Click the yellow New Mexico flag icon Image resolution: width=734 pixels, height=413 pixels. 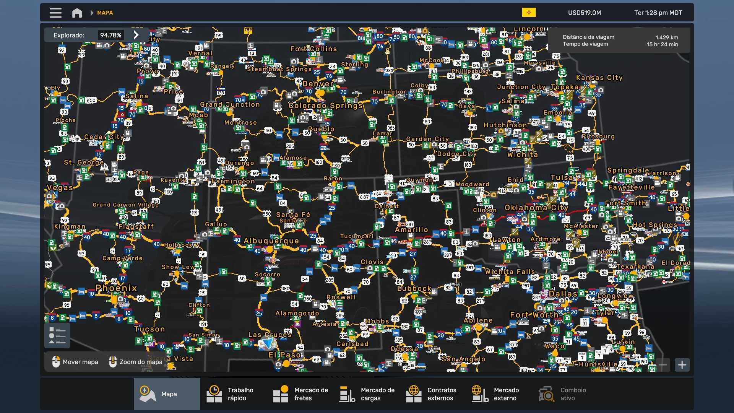point(529,13)
